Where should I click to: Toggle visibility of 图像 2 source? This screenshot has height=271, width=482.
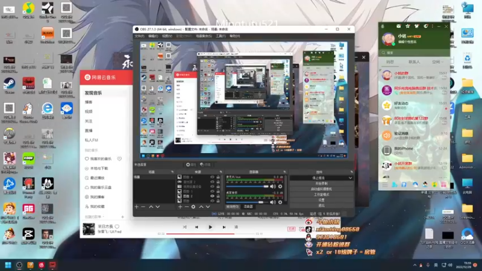[212, 196]
